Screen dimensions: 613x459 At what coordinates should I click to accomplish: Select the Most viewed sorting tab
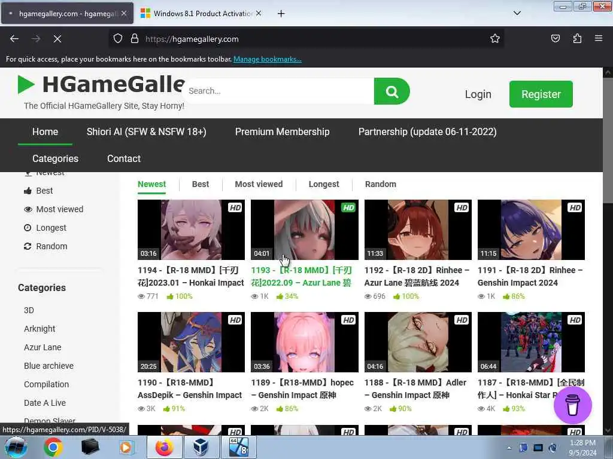(259, 184)
